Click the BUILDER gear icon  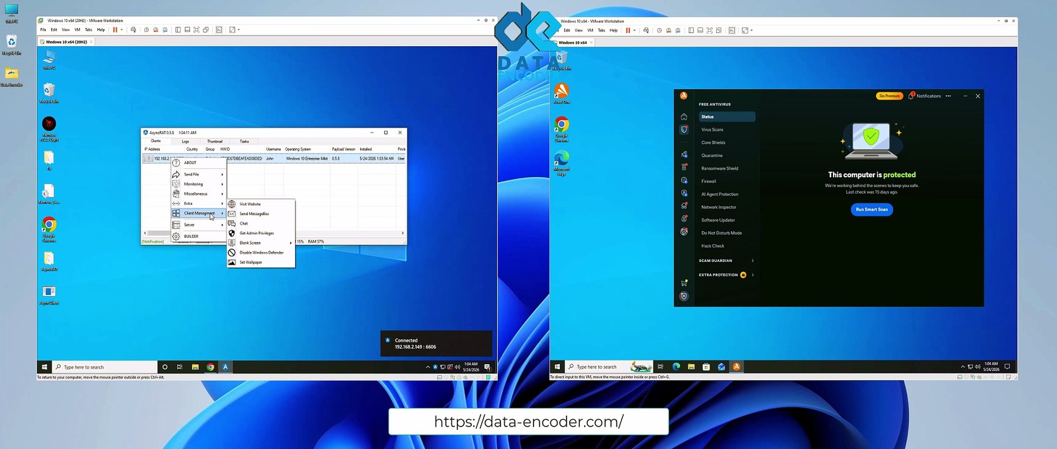[176, 236]
